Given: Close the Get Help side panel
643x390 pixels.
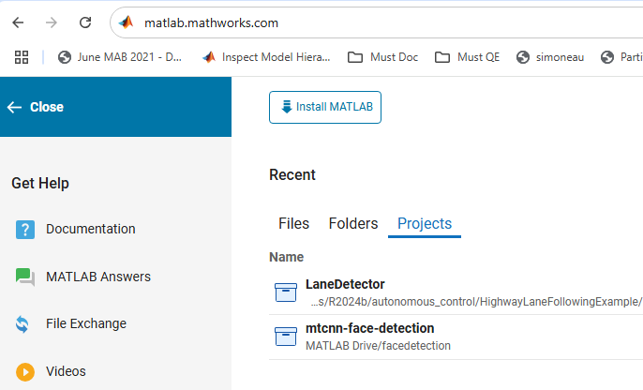Looking at the screenshot, I should [x=36, y=107].
